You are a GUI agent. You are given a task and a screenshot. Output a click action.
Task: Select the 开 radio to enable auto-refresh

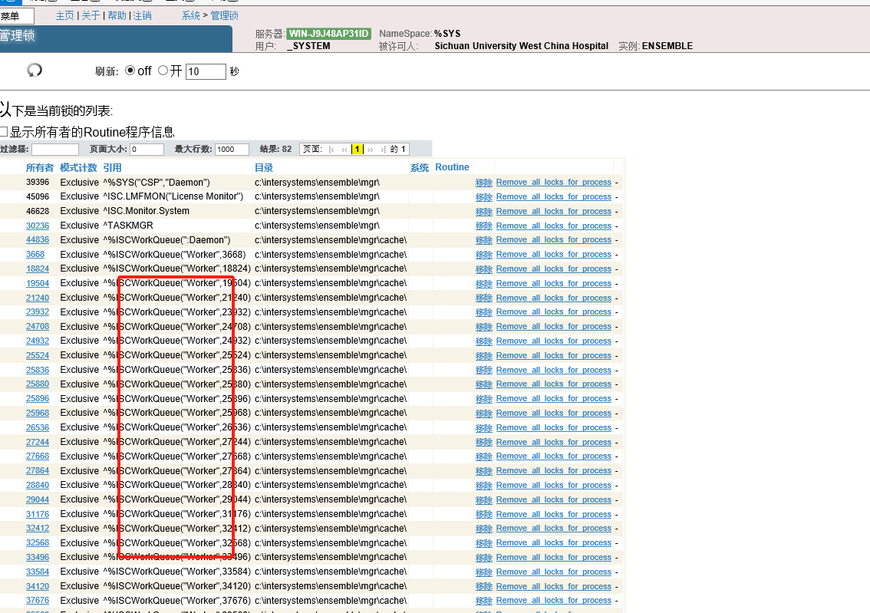163,70
